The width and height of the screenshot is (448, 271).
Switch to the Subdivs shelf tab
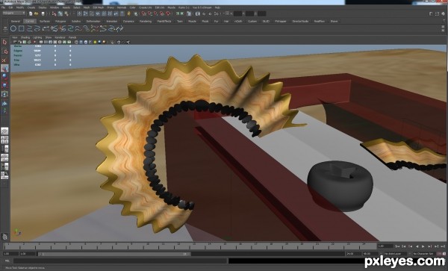[x=76, y=21]
